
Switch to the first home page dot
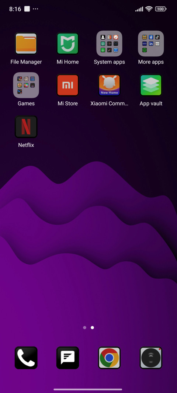tap(85, 328)
